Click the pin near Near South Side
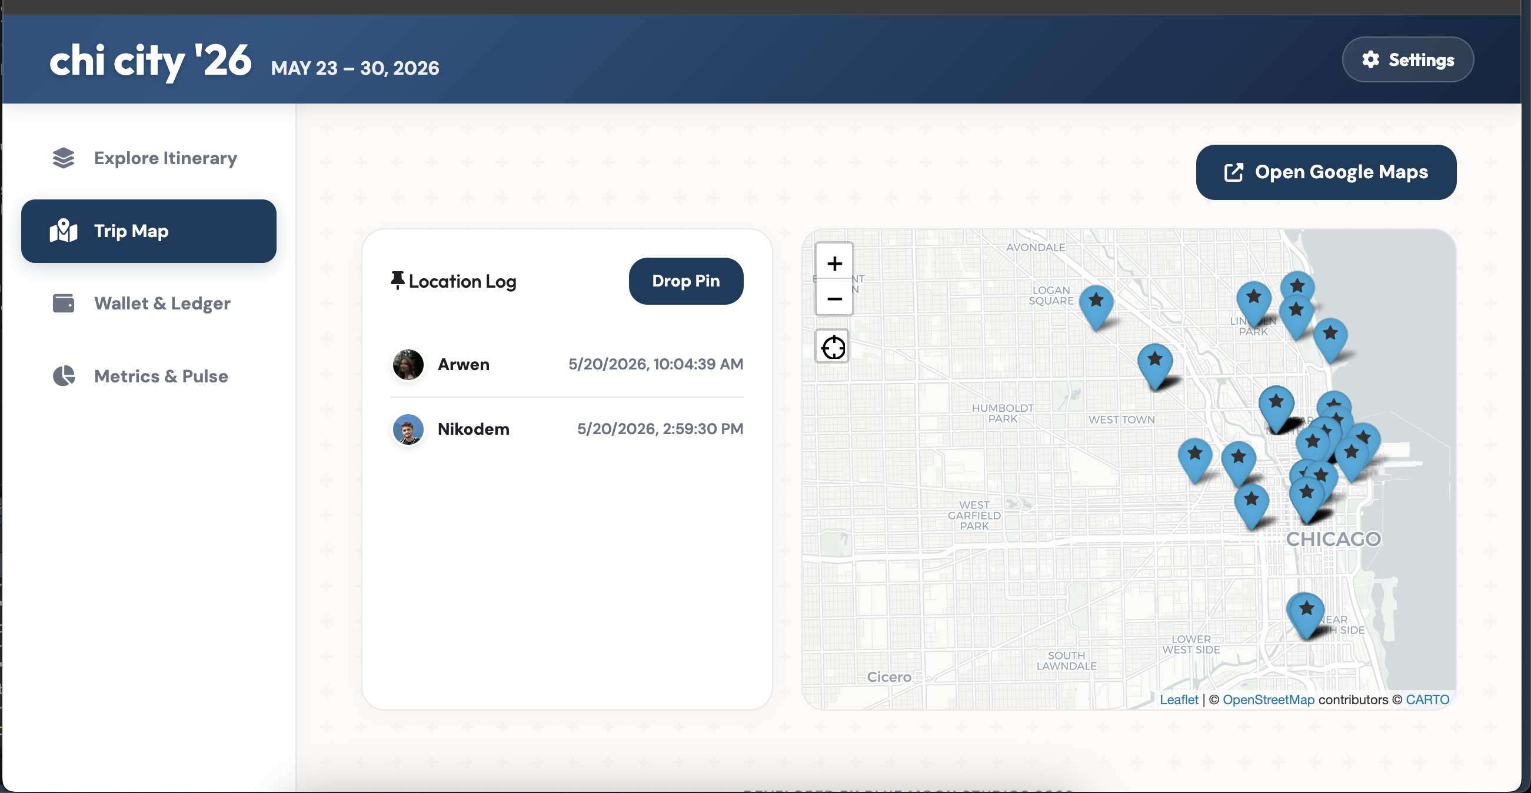1531x793 pixels. point(1306,615)
